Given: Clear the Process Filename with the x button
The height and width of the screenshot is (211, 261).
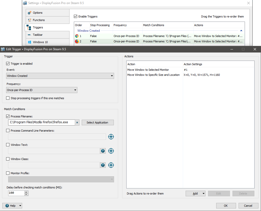Looking at the screenshot, I should pos(77,122).
